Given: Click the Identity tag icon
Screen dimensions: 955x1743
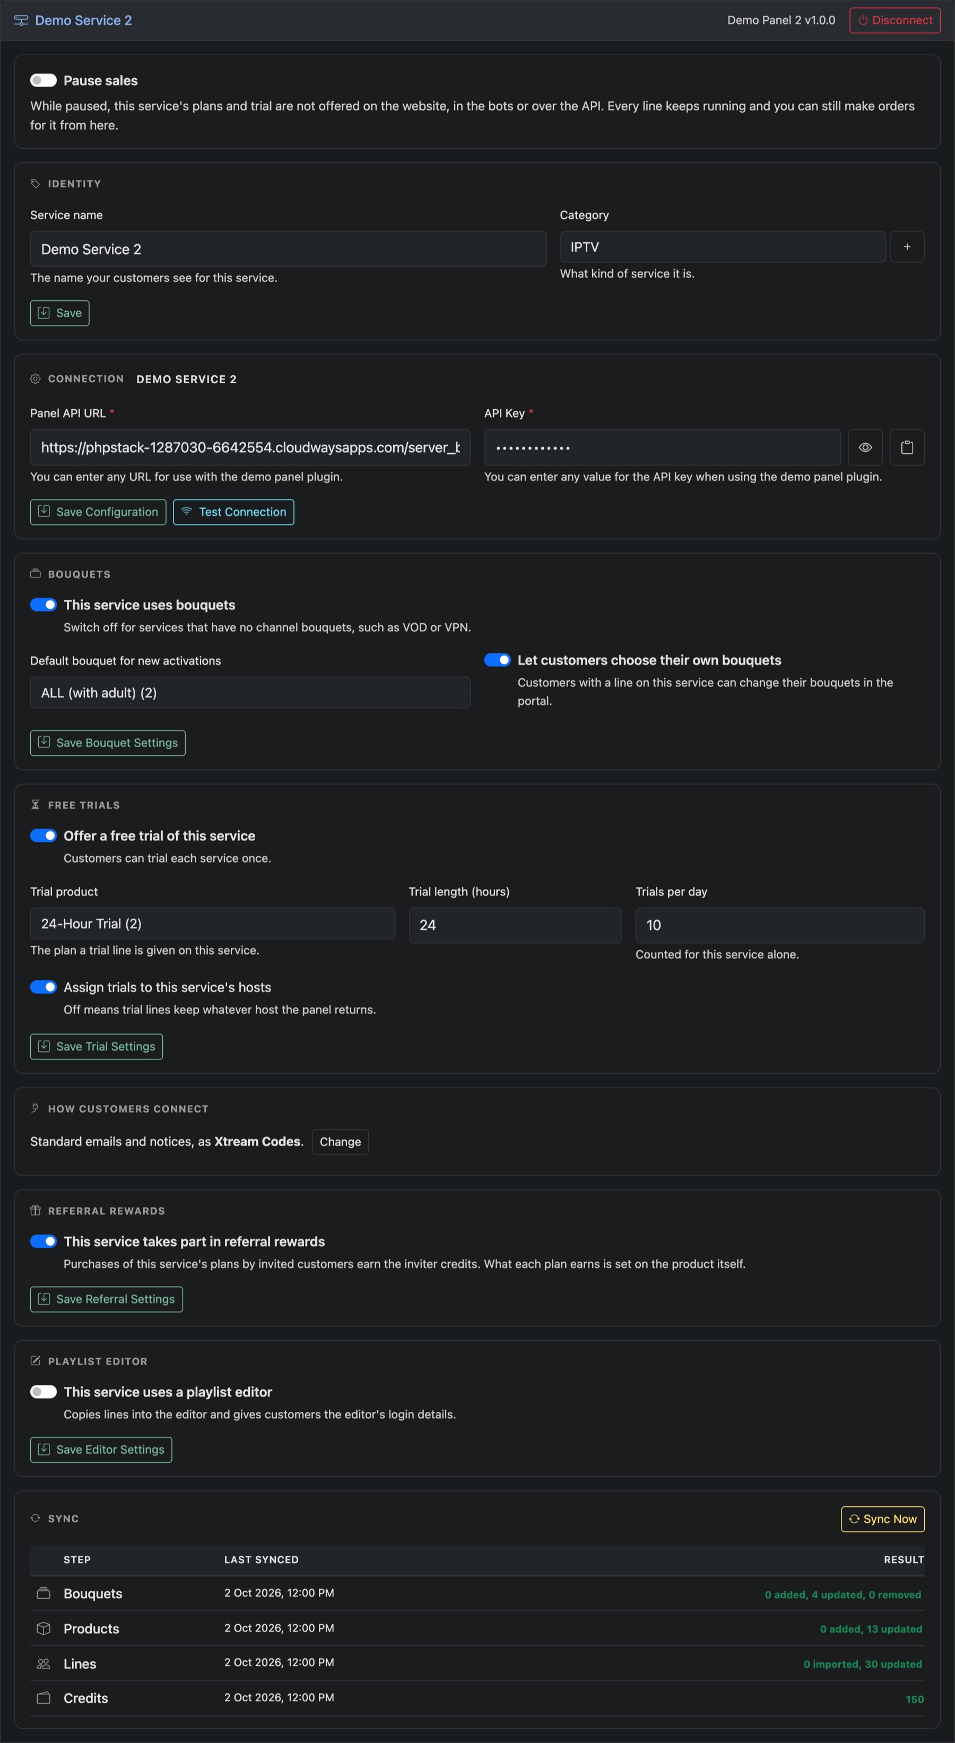Looking at the screenshot, I should 35,183.
